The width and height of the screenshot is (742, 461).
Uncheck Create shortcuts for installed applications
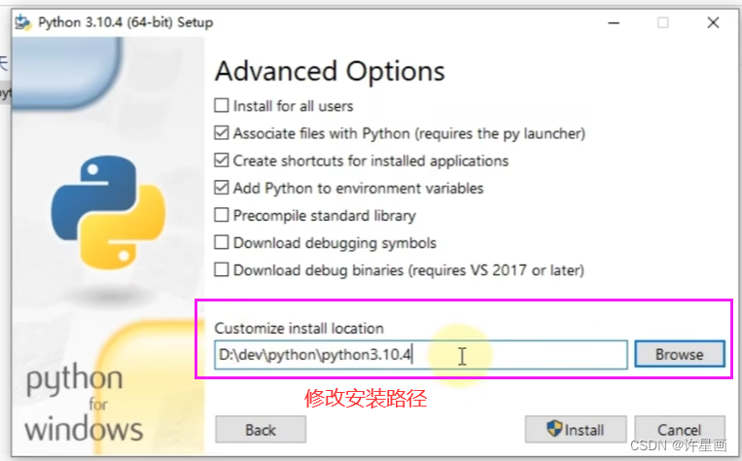click(222, 160)
